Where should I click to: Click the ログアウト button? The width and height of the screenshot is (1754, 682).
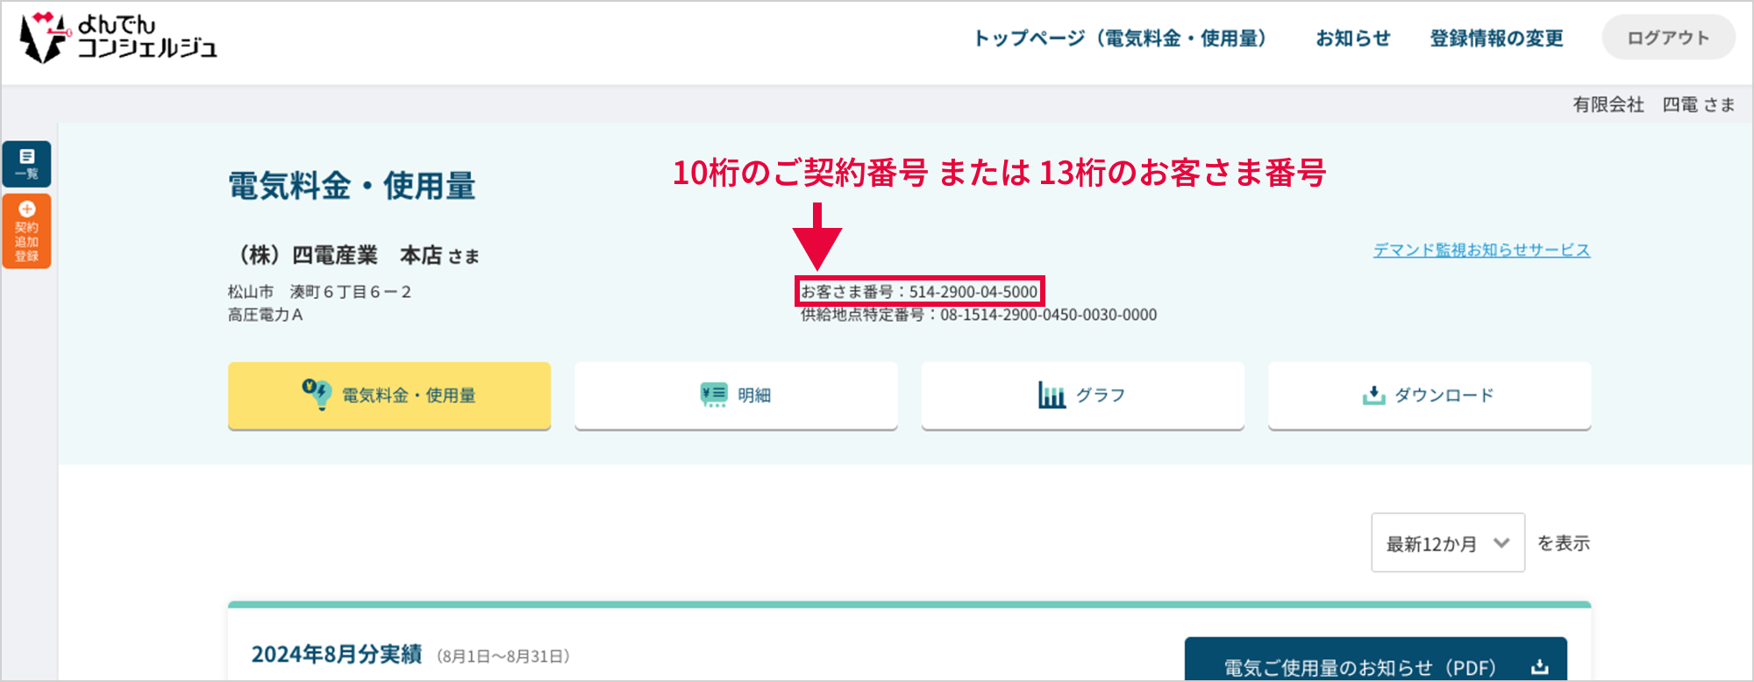pyautogui.click(x=1668, y=38)
